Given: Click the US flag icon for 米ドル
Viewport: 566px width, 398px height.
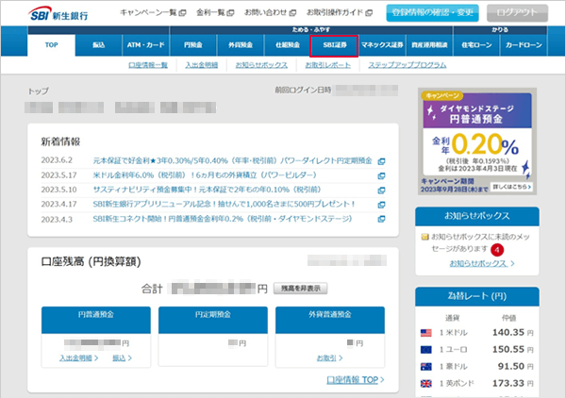Looking at the screenshot, I should point(426,333).
